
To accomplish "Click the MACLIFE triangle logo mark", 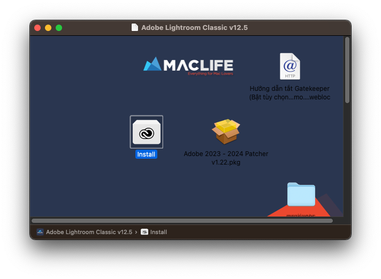I will (152, 64).
